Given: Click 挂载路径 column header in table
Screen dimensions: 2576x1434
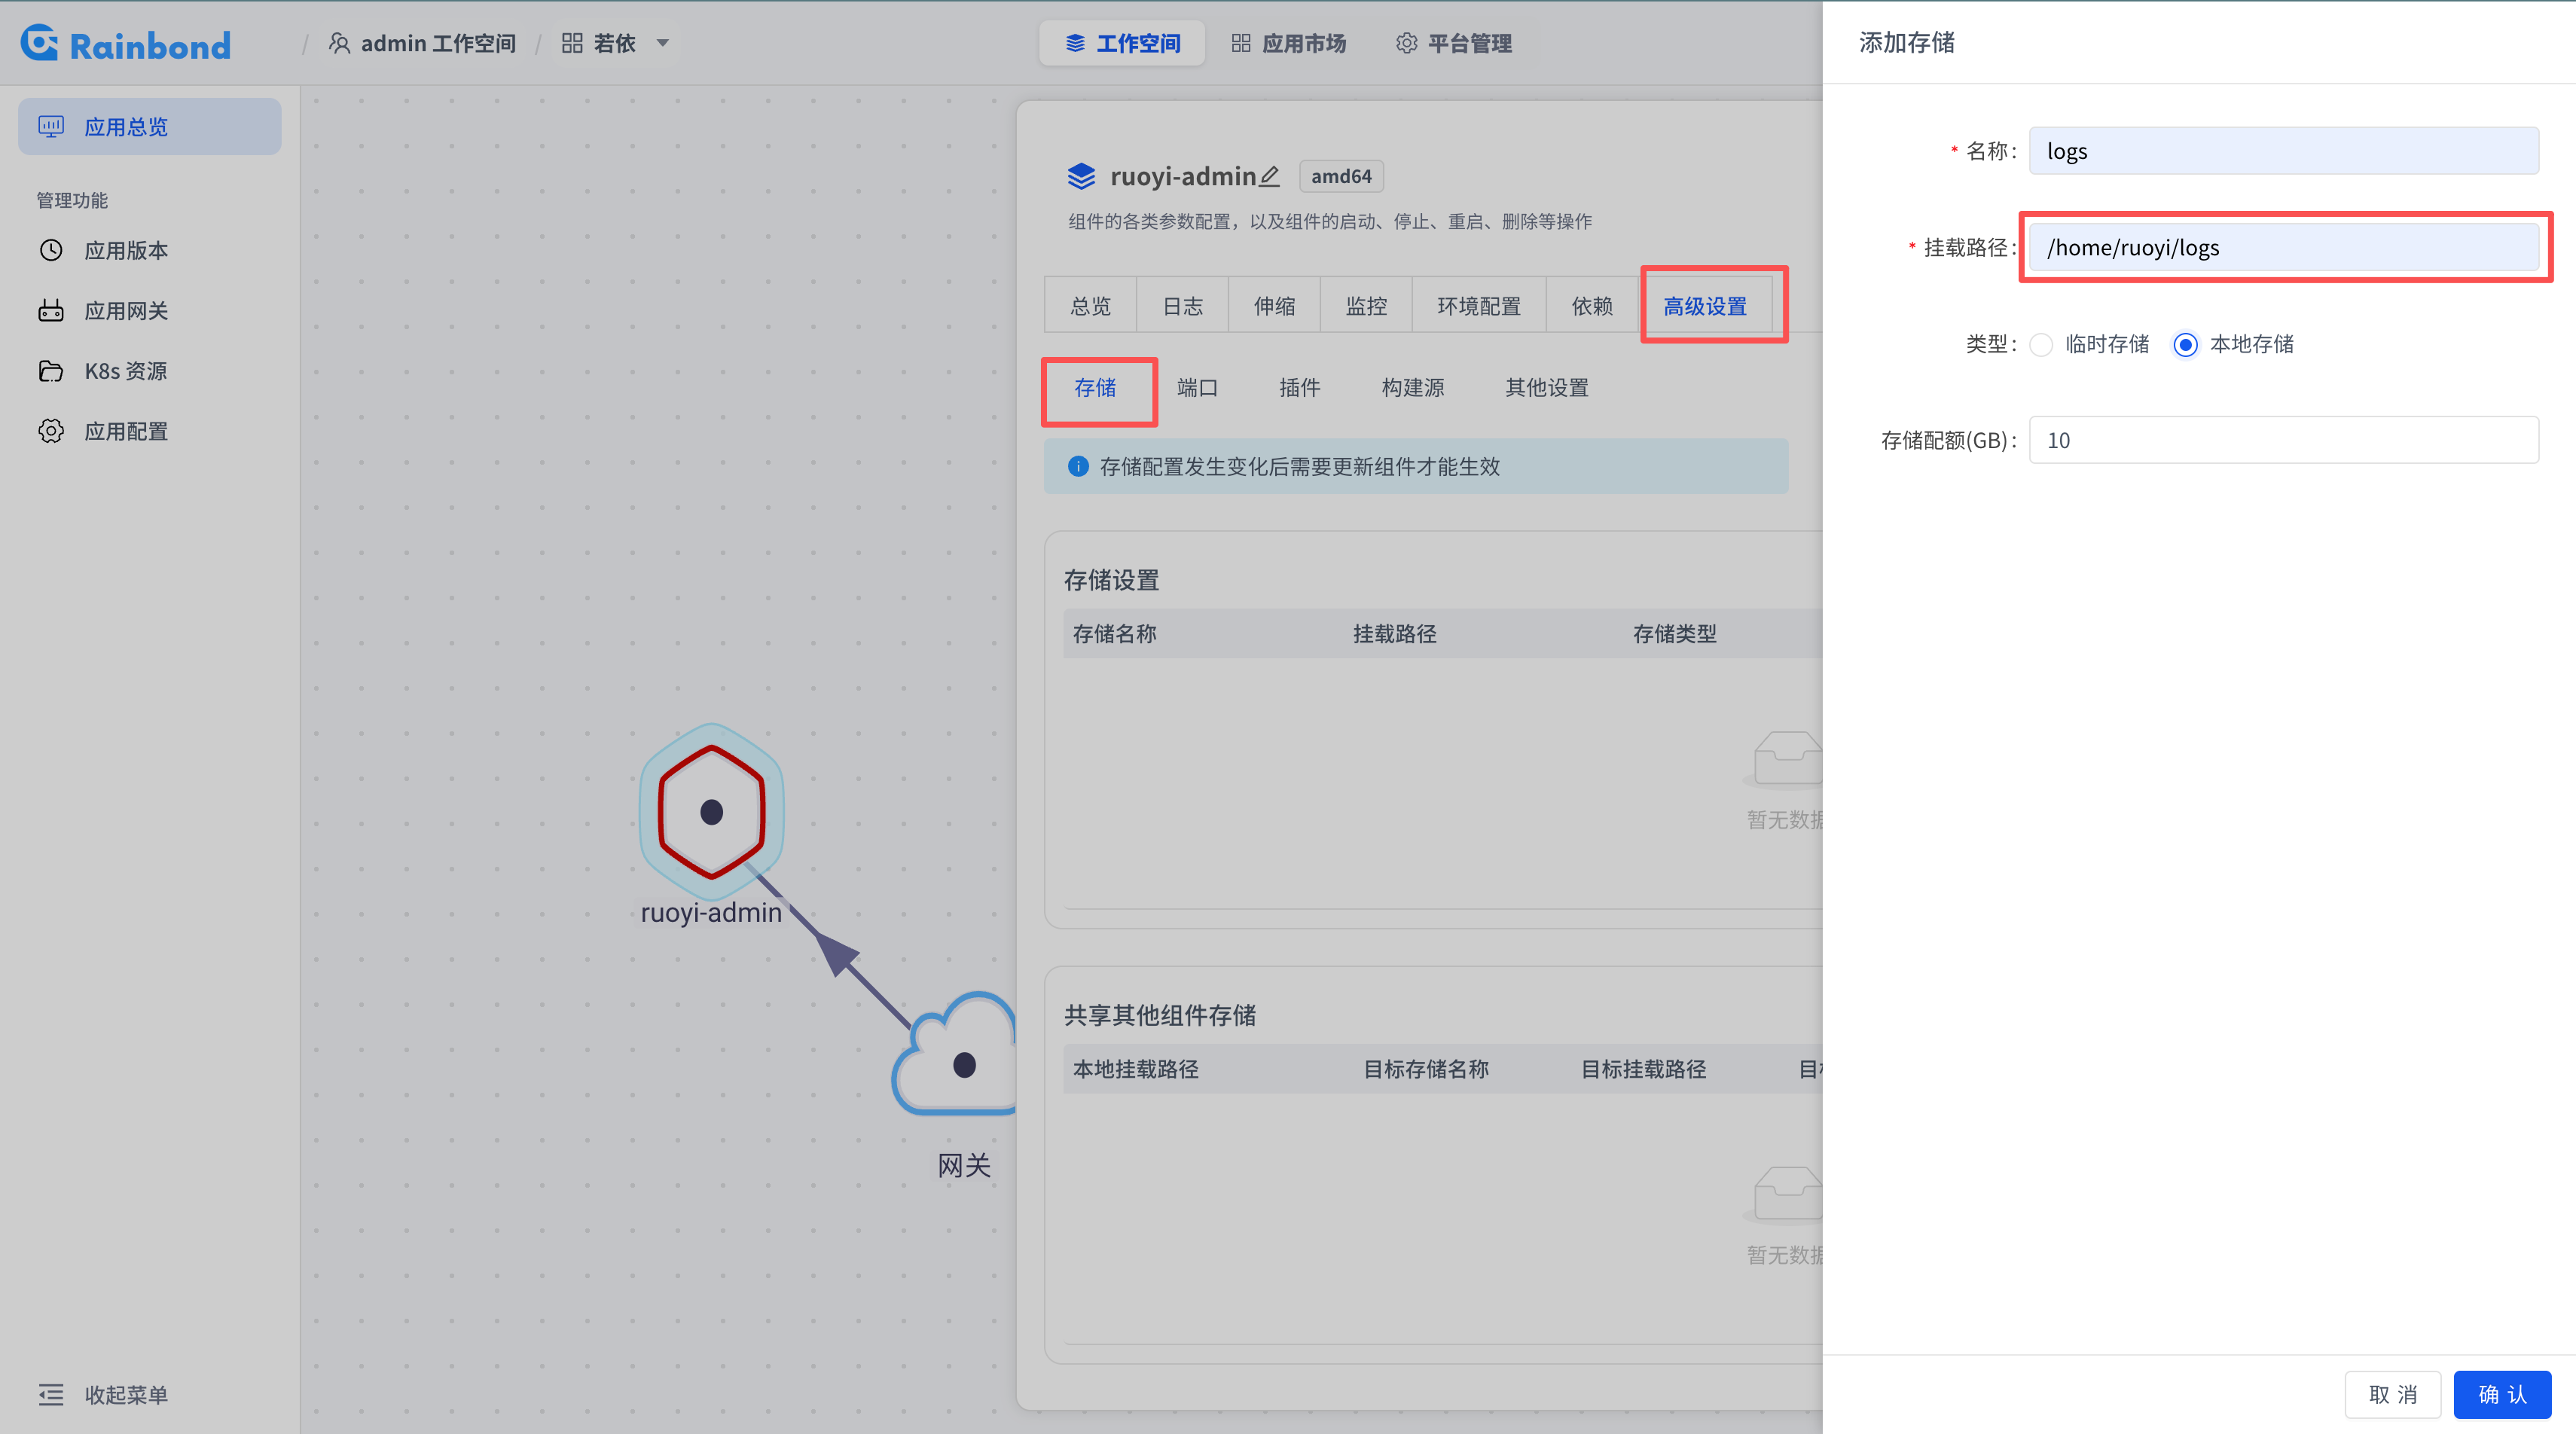Looking at the screenshot, I should [1394, 633].
